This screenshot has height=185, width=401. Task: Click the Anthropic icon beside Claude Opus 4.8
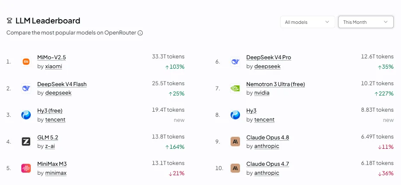pos(235,142)
